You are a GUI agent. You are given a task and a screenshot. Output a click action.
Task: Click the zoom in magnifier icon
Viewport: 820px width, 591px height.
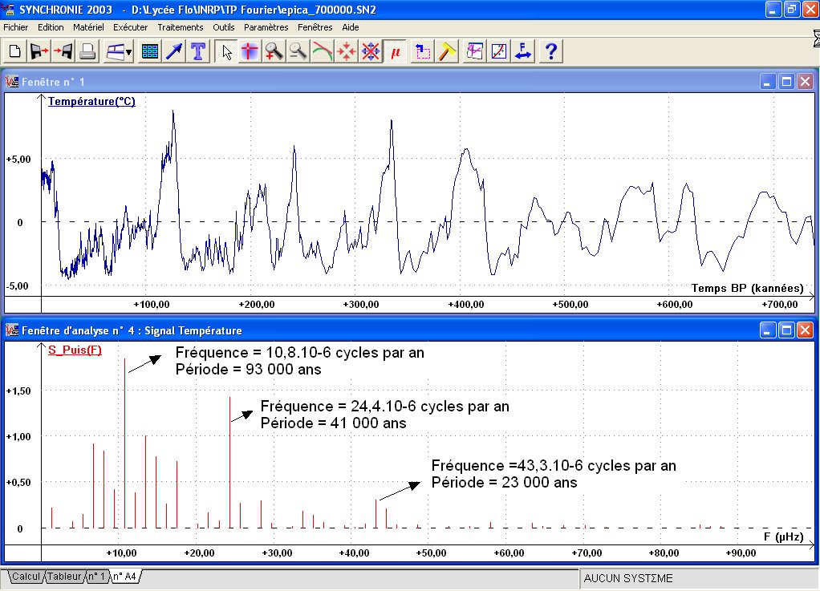(x=274, y=51)
